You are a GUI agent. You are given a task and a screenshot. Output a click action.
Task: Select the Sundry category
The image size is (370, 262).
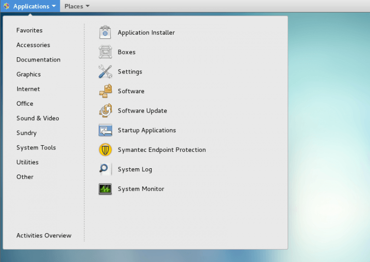pyautogui.click(x=26, y=133)
